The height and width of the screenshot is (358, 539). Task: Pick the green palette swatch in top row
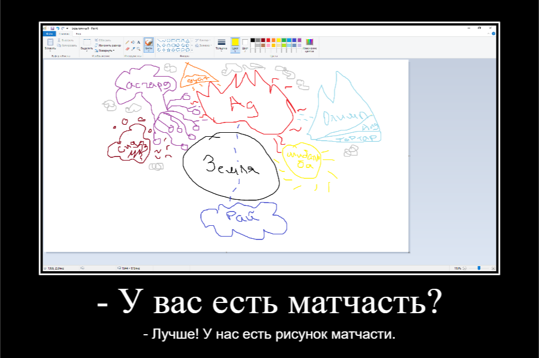click(x=284, y=40)
